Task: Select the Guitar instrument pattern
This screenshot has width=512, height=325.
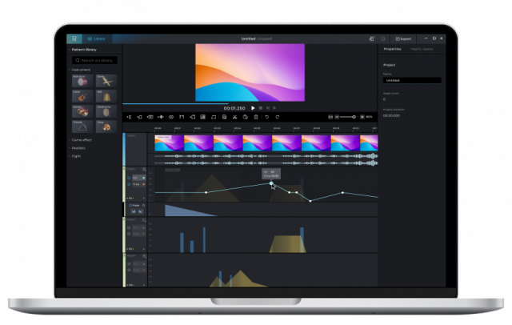Action: coord(82,96)
